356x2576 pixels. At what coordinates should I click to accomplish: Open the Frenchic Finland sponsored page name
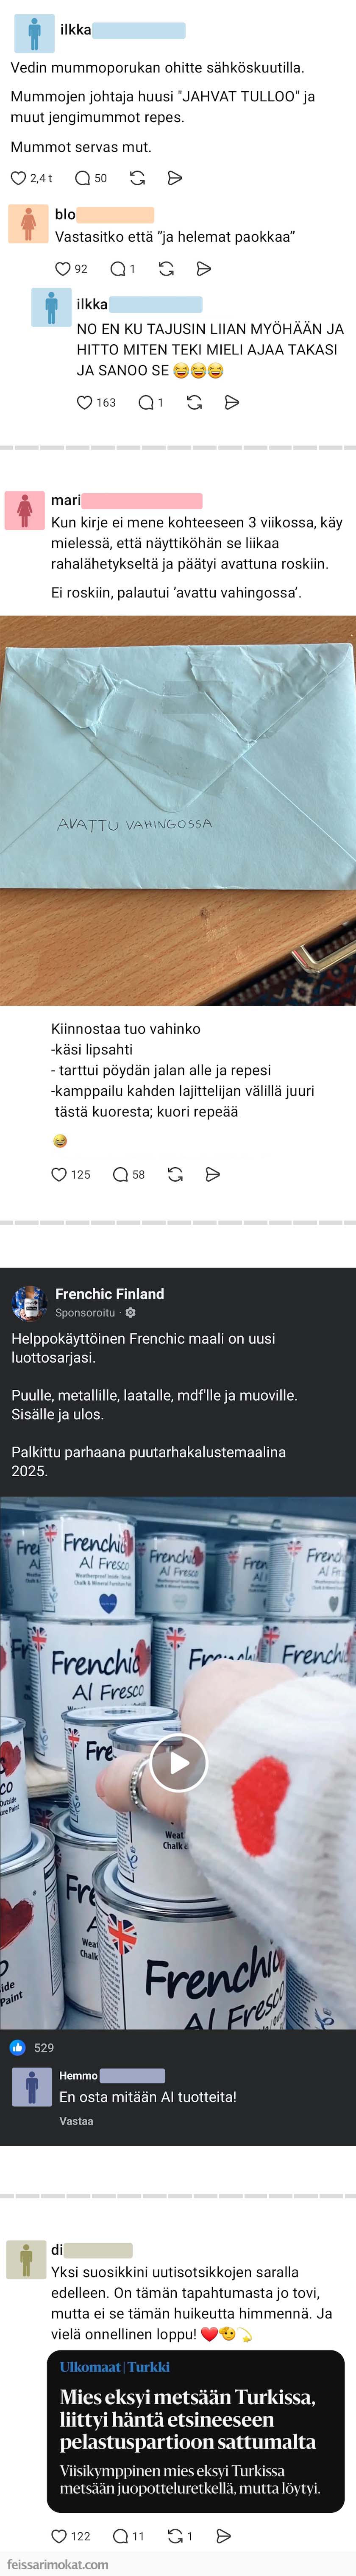pos(110,1293)
